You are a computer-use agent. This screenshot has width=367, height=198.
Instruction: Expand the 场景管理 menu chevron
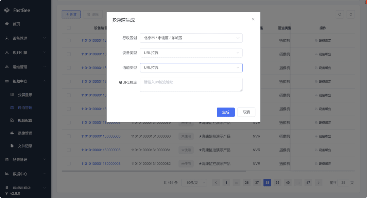(x=45, y=159)
